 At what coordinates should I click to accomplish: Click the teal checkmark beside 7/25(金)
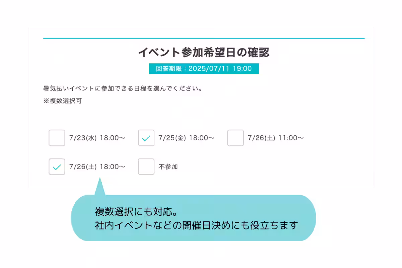click(x=146, y=138)
